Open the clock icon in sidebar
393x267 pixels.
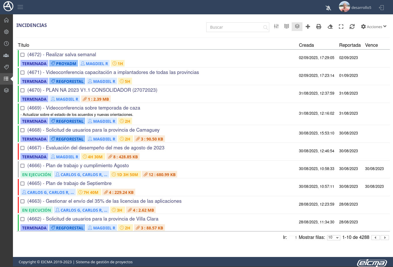(6, 44)
